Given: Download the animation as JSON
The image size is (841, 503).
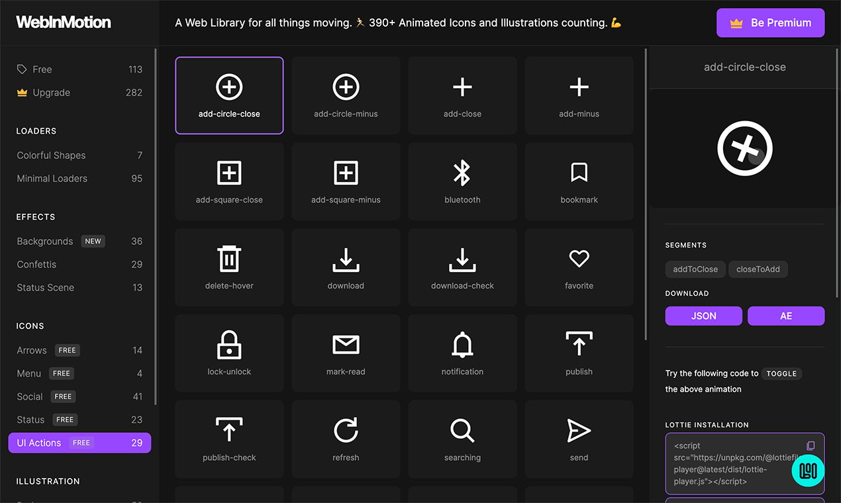Looking at the screenshot, I should pyautogui.click(x=703, y=316).
